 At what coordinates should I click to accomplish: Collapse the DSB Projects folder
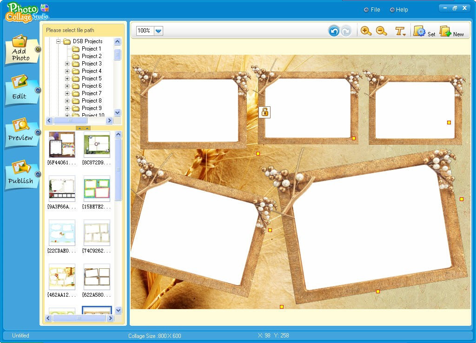[58, 41]
